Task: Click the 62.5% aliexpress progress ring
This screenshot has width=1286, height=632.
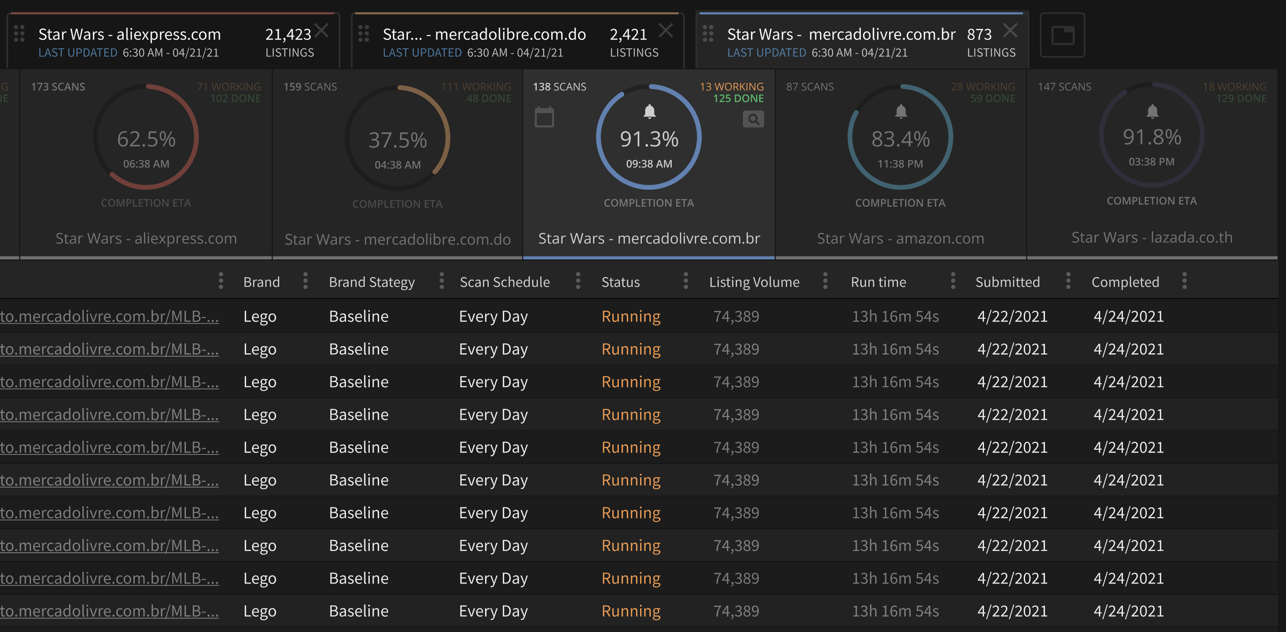Action: click(x=146, y=138)
